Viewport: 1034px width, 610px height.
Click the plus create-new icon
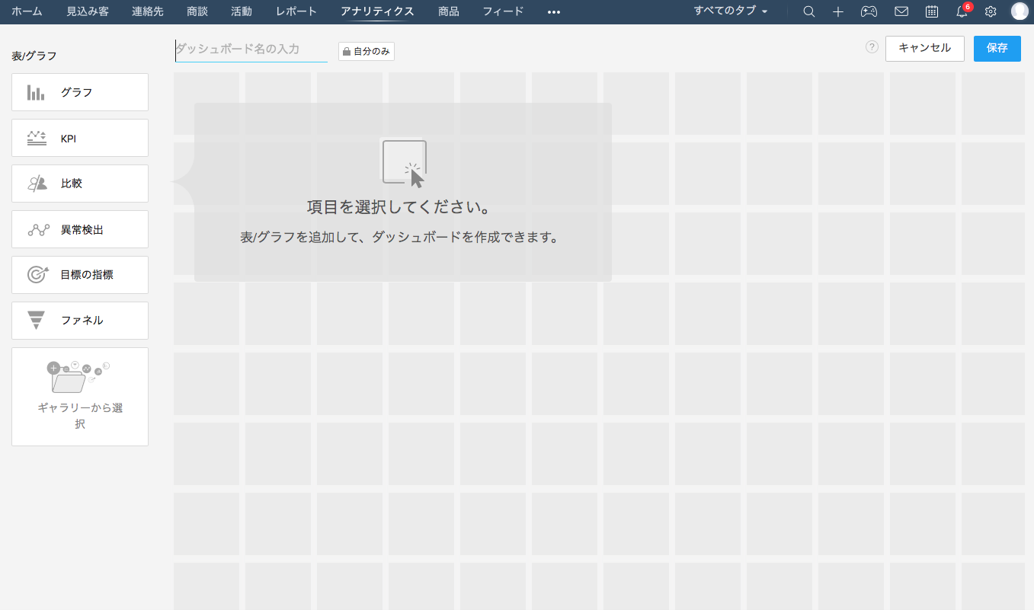tap(838, 11)
